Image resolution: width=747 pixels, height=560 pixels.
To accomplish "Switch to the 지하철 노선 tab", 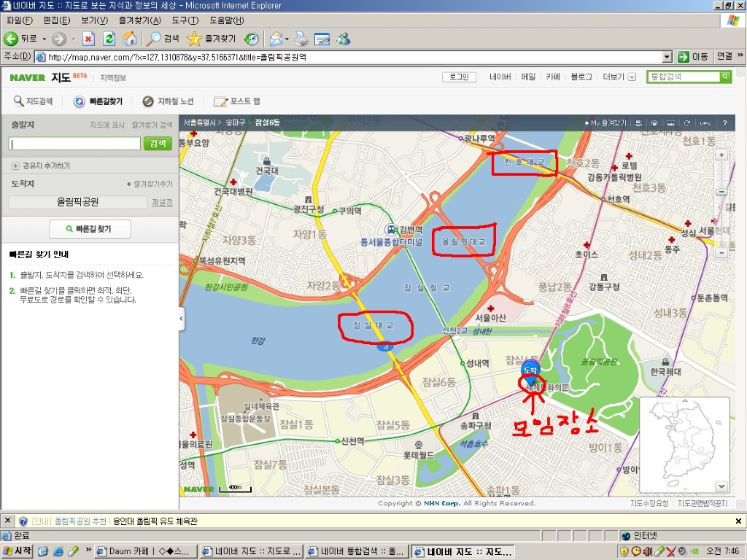I will coord(169,101).
